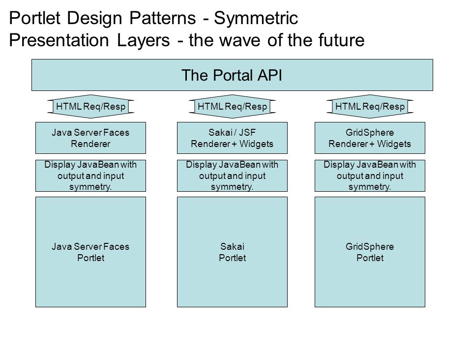472x354 pixels.
Task: Select the 'Sakai / JSF Renderer + Widgets' box
Action: pyautogui.click(x=232, y=138)
